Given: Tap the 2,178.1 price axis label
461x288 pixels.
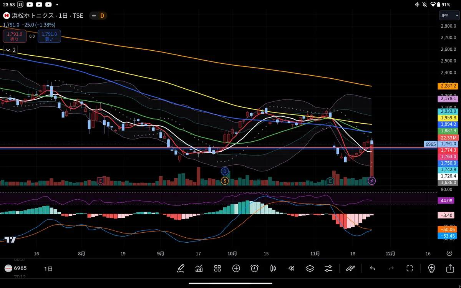Looking at the screenshot, I should tap(448, 99).
